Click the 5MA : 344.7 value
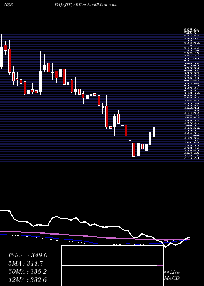The image size is (204, 286). pos(26,264)
